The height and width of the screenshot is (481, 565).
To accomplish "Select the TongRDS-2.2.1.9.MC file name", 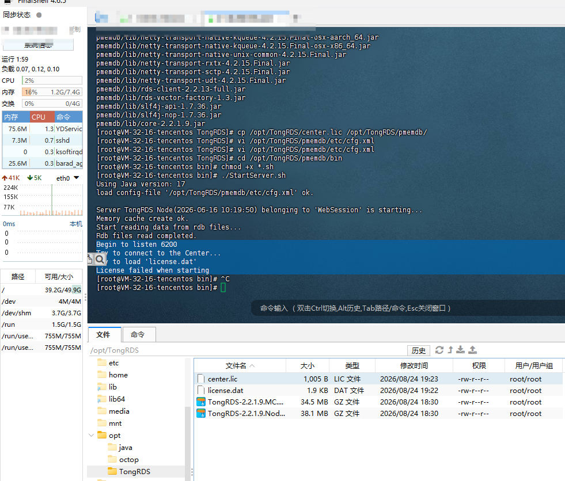I will 246,402.
